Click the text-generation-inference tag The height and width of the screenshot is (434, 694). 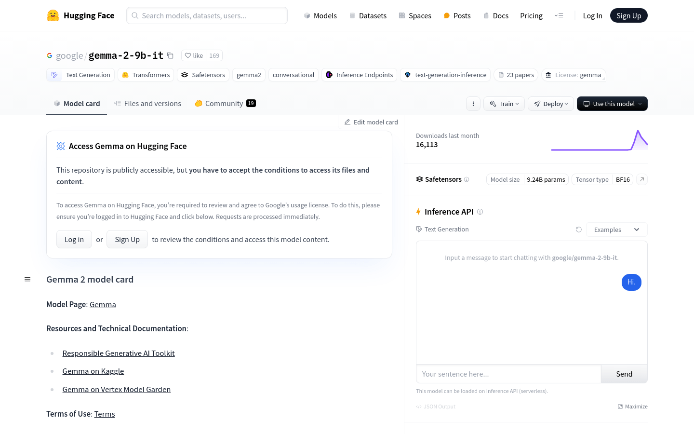pyautogui.click(x=445, y=75)
